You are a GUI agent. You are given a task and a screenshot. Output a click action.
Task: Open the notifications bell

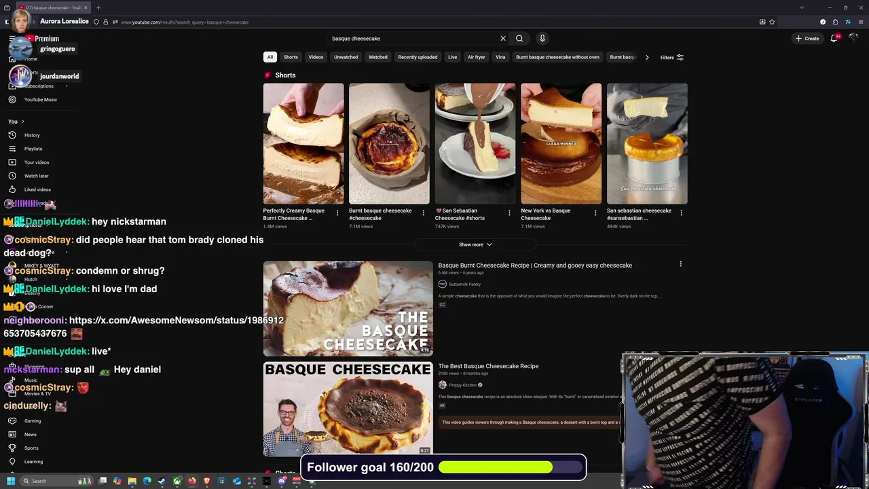[x=834, y=39]
